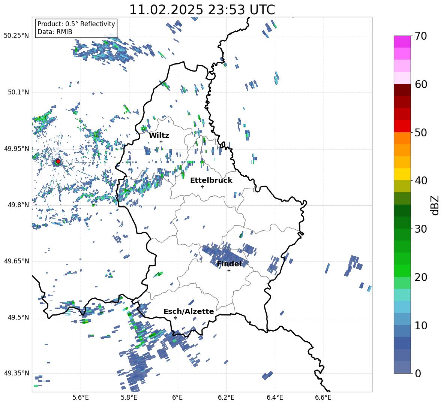
Task: Click the 49.5°N latitude label
Action: point(18,317)
